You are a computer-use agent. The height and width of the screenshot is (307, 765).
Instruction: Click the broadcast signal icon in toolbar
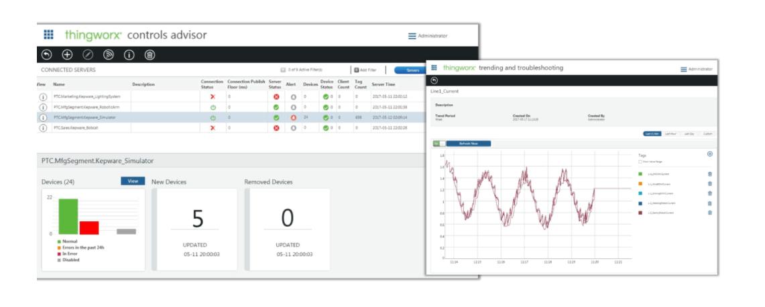pyautogui.click(x=109, y=55)
